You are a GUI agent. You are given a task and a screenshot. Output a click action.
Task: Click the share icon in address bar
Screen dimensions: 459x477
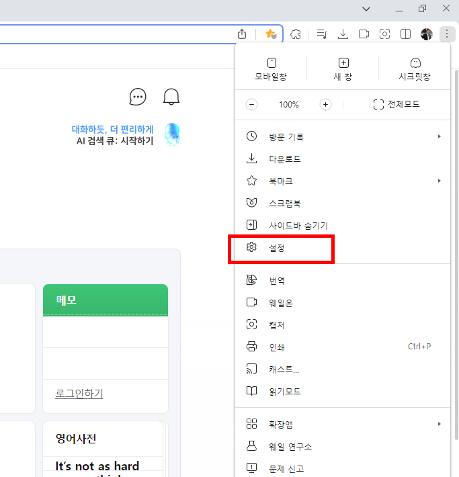pos(242,34)
